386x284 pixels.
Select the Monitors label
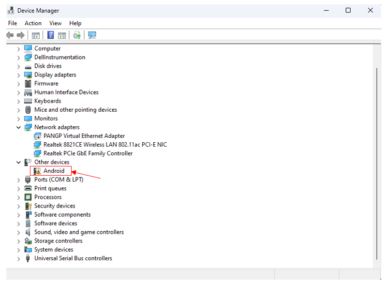tap(46, 119)
